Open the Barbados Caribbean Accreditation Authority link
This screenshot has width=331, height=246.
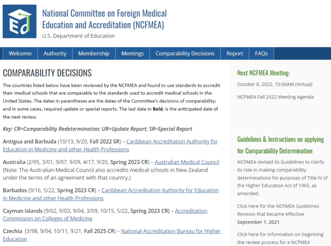tap(160, 190)
